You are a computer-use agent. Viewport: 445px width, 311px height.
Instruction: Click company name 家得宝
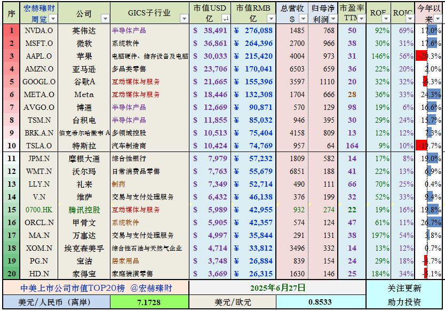tap(84, 274)
